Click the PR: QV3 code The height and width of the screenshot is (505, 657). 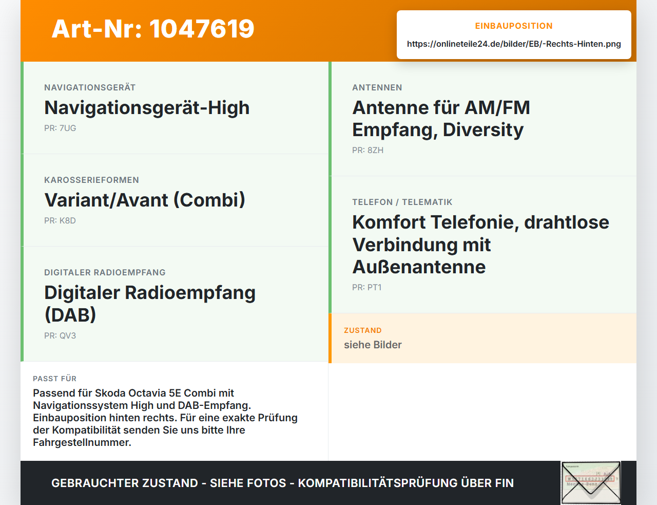click(60, 336)
